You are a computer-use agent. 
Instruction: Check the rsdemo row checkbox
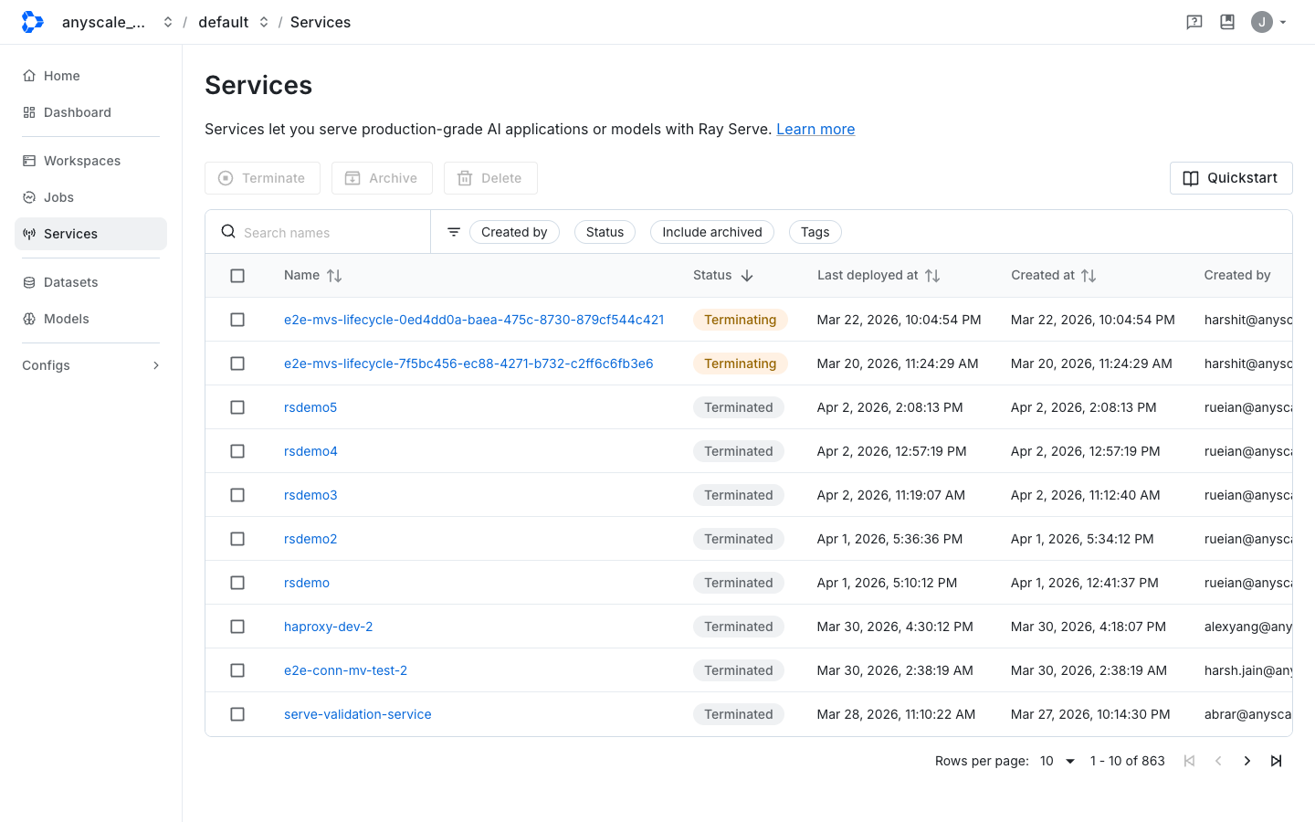[x=237, y=583]
